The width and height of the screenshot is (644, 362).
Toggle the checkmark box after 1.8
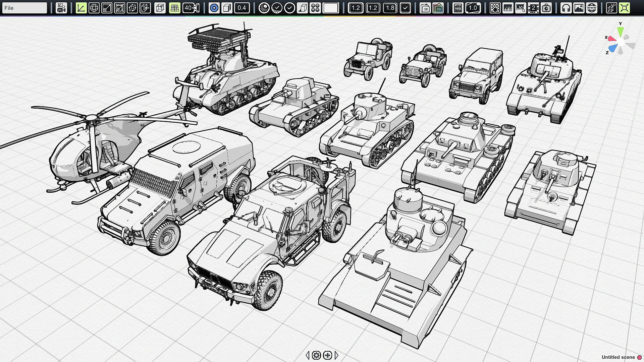click(x=405, y=8)
